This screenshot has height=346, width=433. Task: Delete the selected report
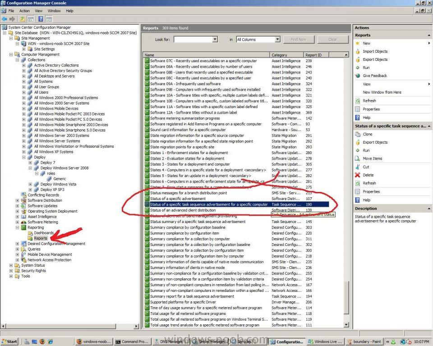click(x=368, y=175)
